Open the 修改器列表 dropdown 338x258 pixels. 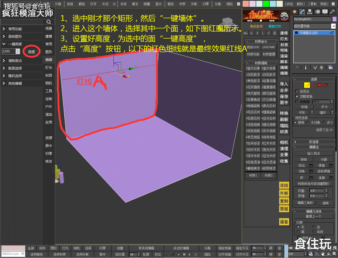click(x=333, y=26)
